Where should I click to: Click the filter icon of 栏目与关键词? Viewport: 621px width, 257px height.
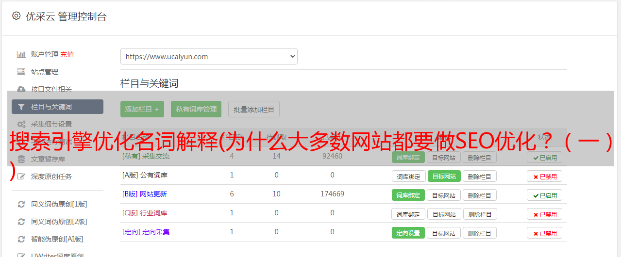(21, 107)
